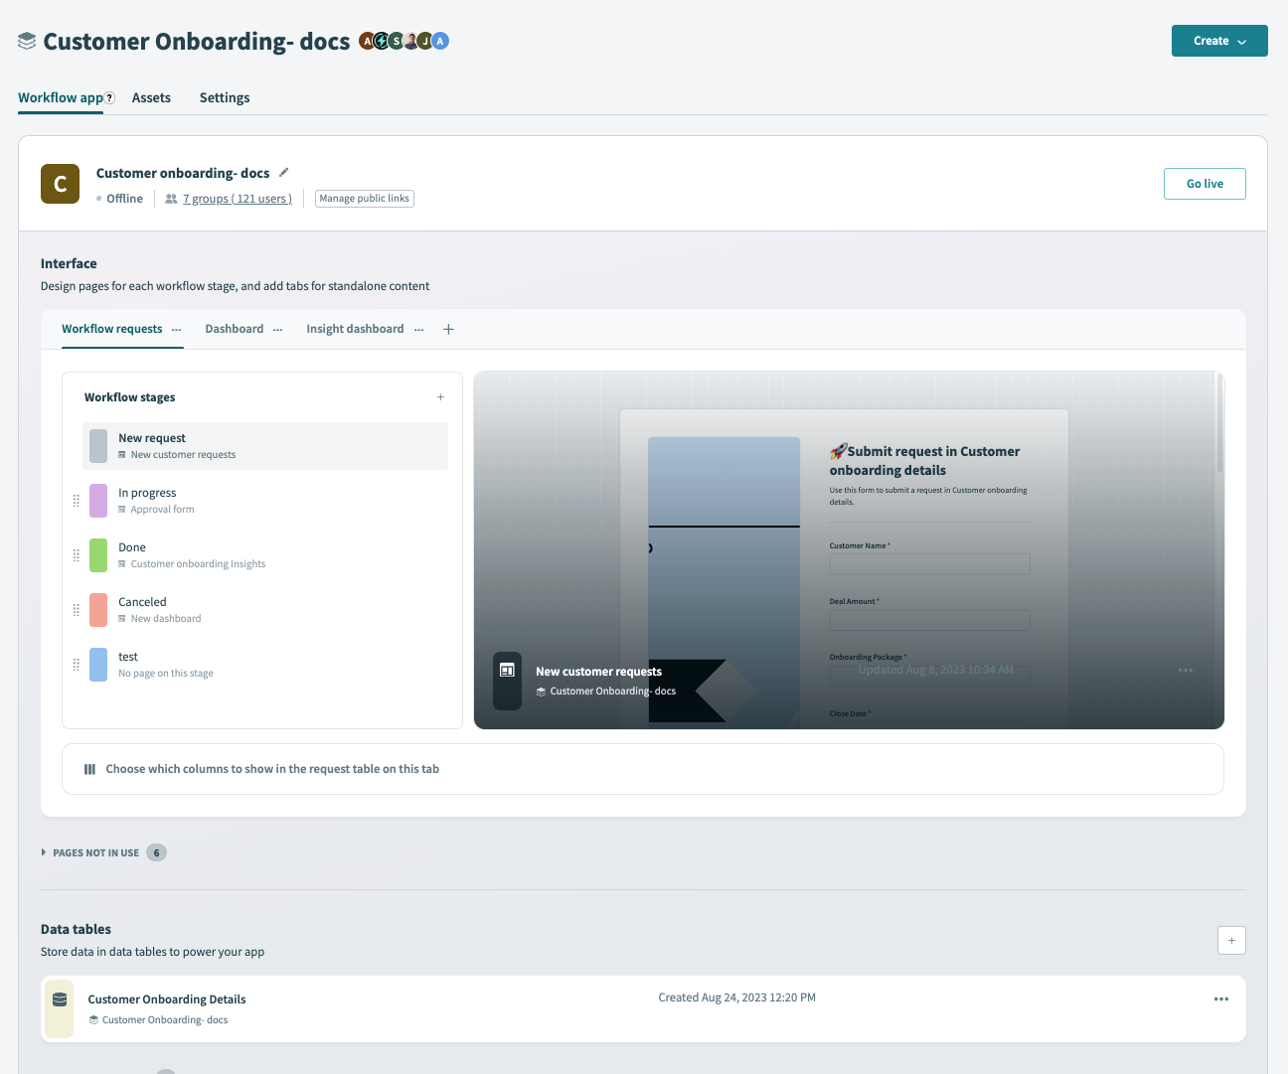Select the In progress stage

265,501
